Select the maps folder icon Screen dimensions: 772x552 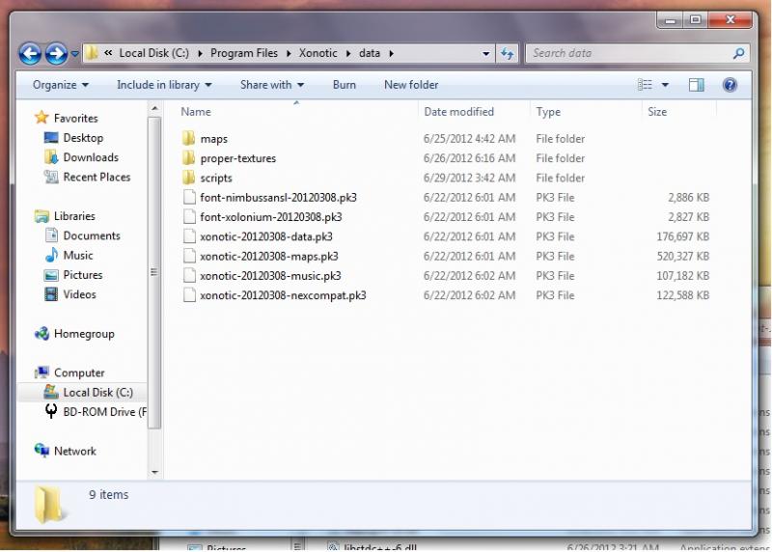point(189,139)
